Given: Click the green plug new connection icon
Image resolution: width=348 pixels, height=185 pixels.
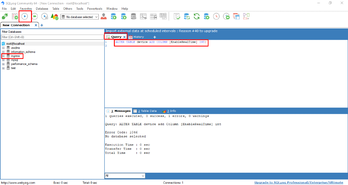Looking at the screenshot, I should (5, 16).
